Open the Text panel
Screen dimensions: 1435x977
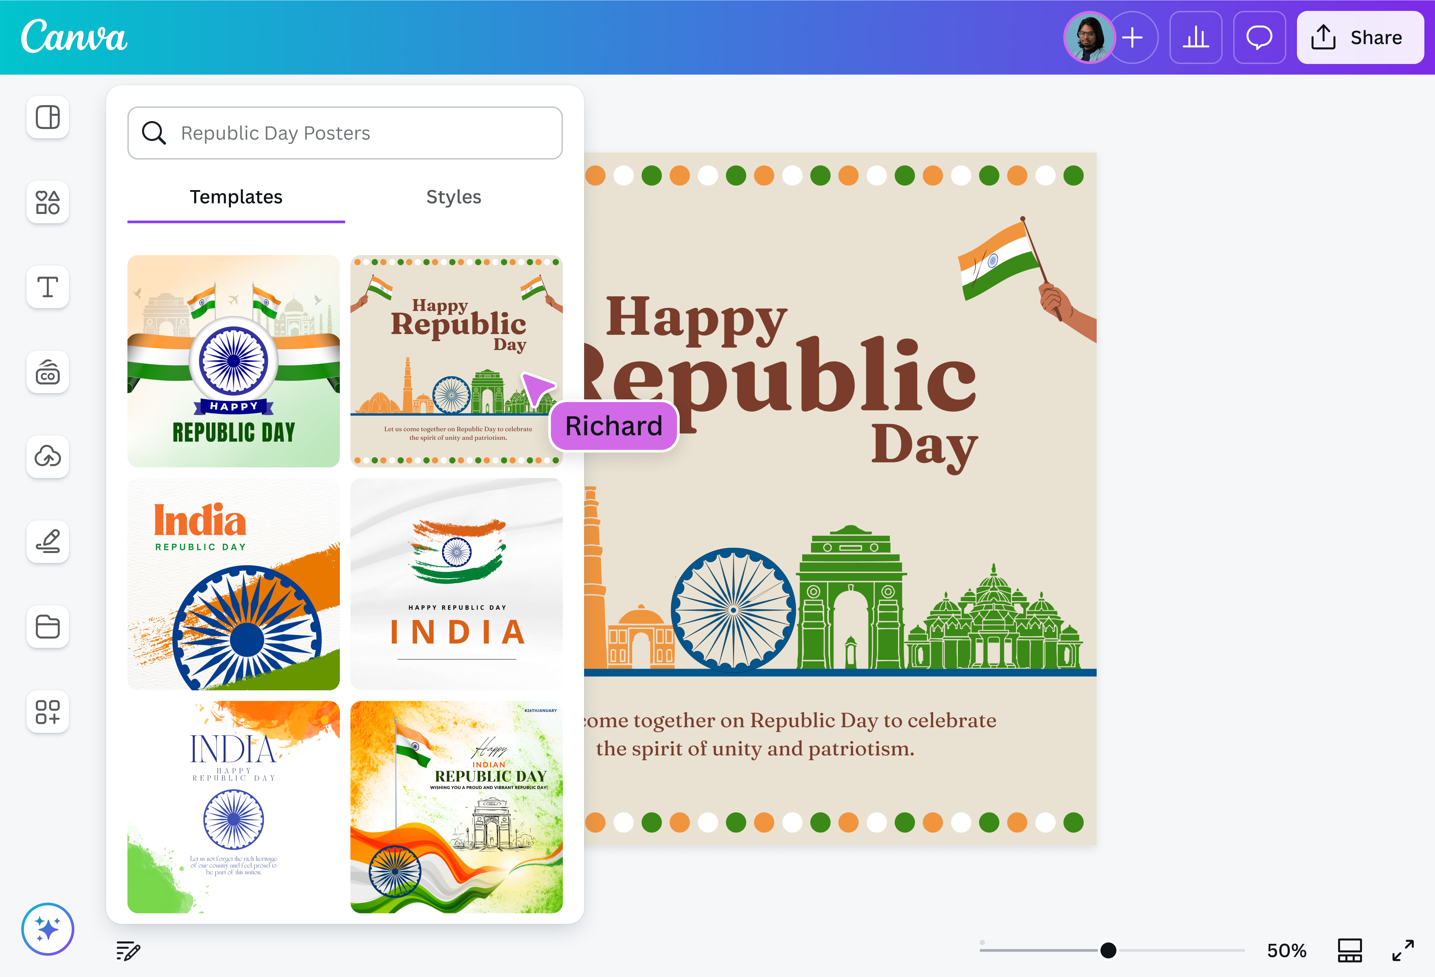[x=47, y=287]
